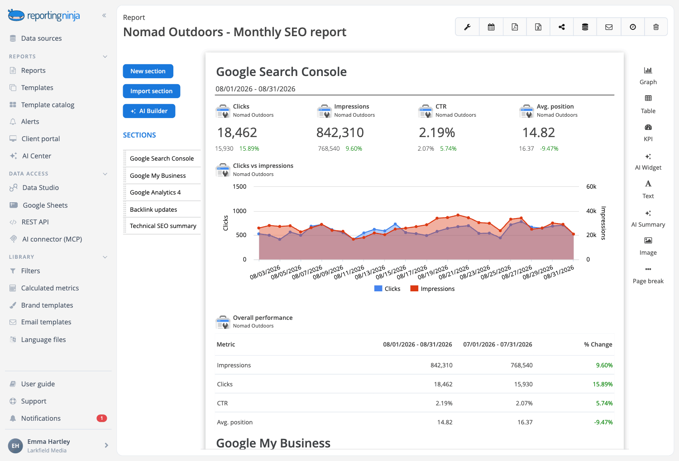Click the 18,462 clicks value
The image size is (679, 461).
[237, 133]
